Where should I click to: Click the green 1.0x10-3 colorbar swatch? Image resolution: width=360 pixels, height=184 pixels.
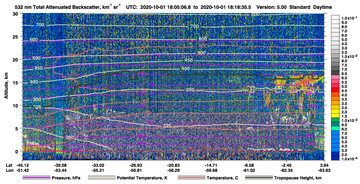tap(336, 120)
